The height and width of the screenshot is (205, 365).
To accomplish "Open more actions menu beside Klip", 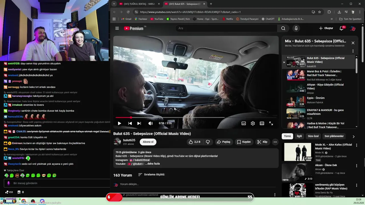I will coord(275,142).
